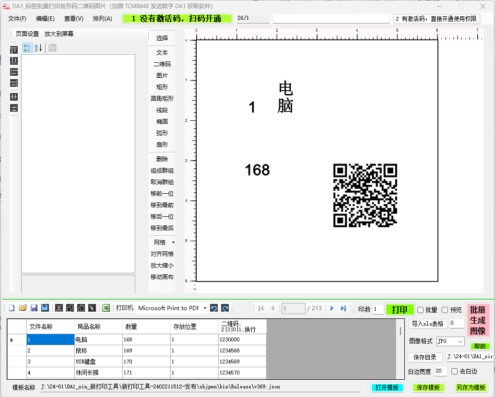Click the 删除 delete tool
The image size is (495, 397).
162,159
